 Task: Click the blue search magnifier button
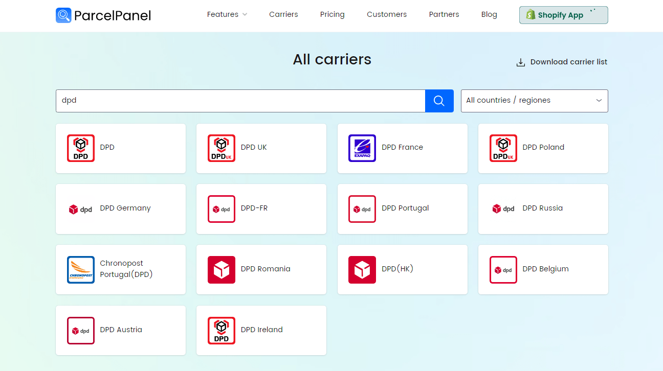439,101
